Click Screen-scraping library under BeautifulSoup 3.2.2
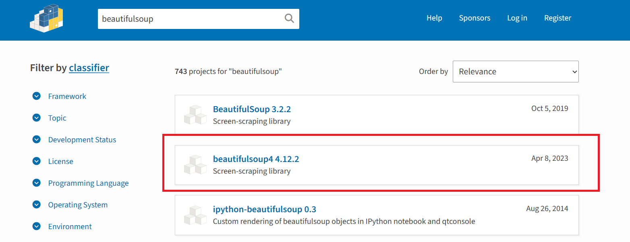 tap(252, 121)
